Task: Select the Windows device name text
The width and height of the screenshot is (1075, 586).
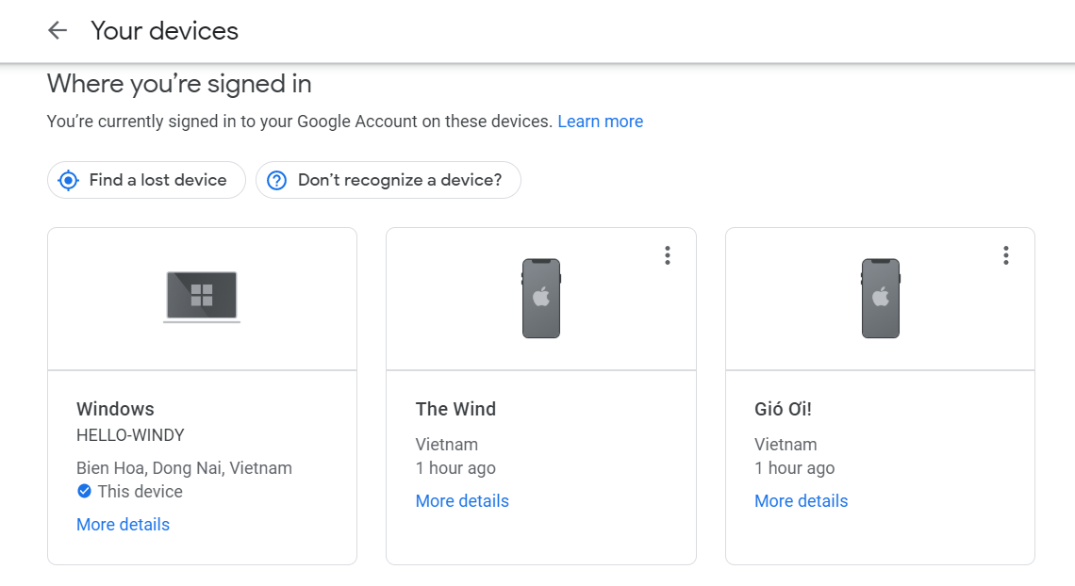Action: [x=115, y=409]
